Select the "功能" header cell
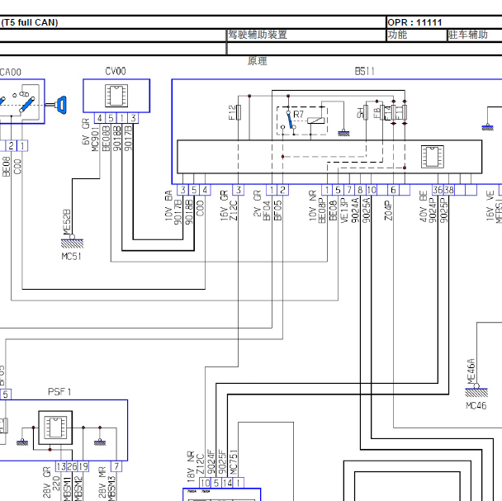Screen dimensions: 502x501 click(x=416, y=35)
